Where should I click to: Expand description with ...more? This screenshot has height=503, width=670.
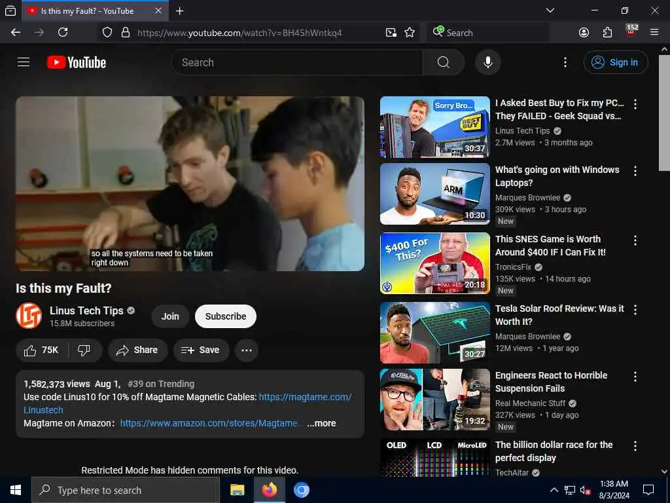[321, 424]
